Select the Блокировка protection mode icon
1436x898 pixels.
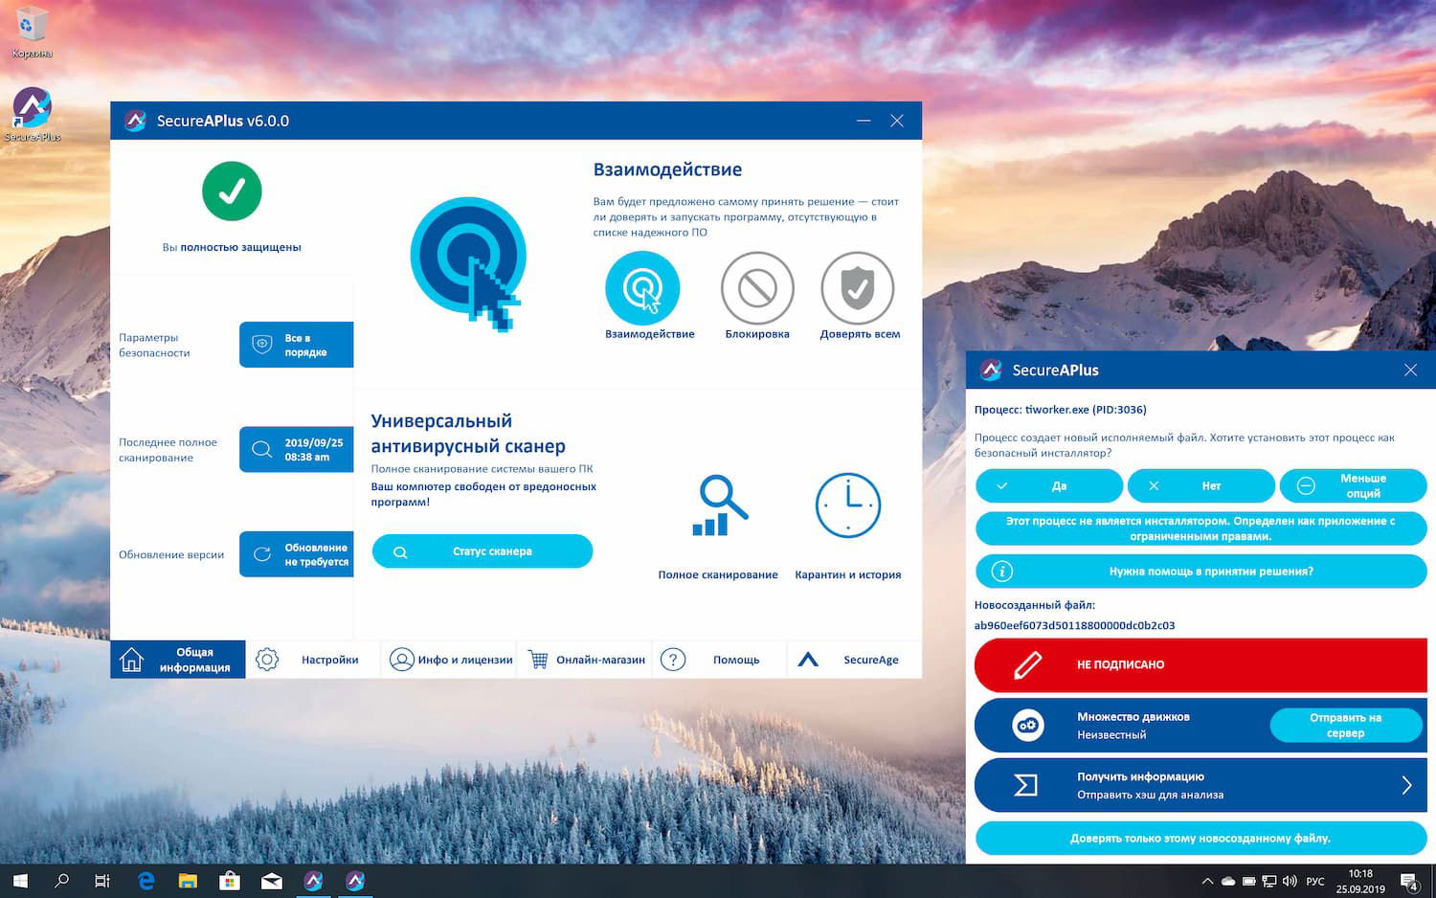coord(757,287)
